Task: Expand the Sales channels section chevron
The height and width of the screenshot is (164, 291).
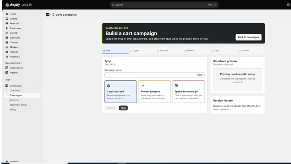Action: 21,63
